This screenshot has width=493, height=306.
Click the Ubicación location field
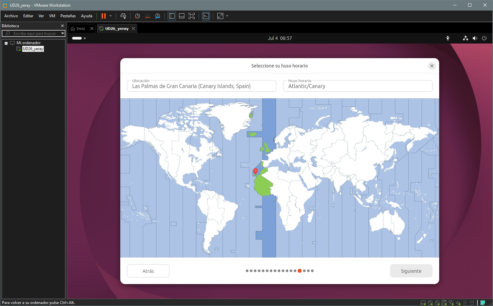click(202, 86)
